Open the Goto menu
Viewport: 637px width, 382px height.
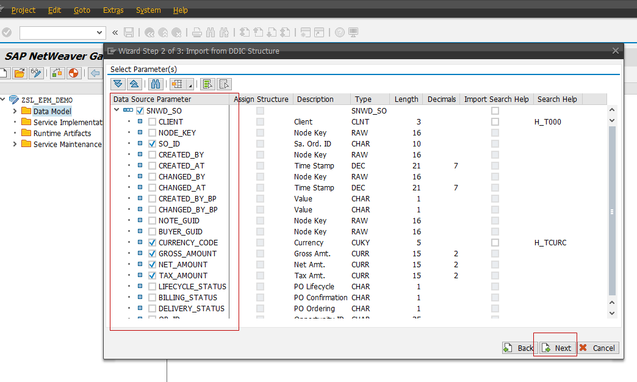coord(81,10)
